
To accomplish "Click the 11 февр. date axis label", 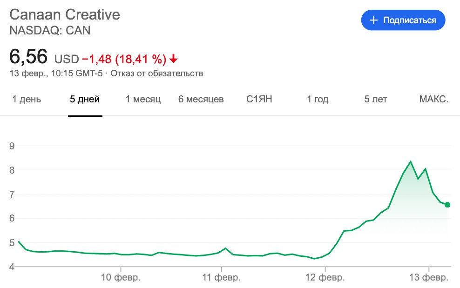I will click(x=222, y=278).
